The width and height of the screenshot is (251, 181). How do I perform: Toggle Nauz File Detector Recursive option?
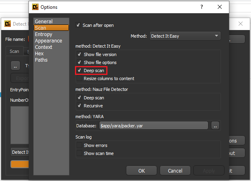tap(79, 106)
